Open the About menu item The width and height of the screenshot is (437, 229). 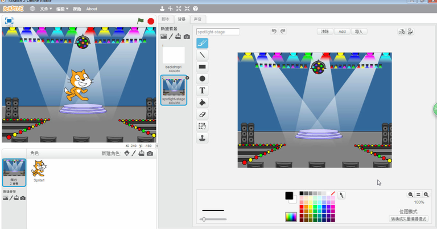(92, 9)
